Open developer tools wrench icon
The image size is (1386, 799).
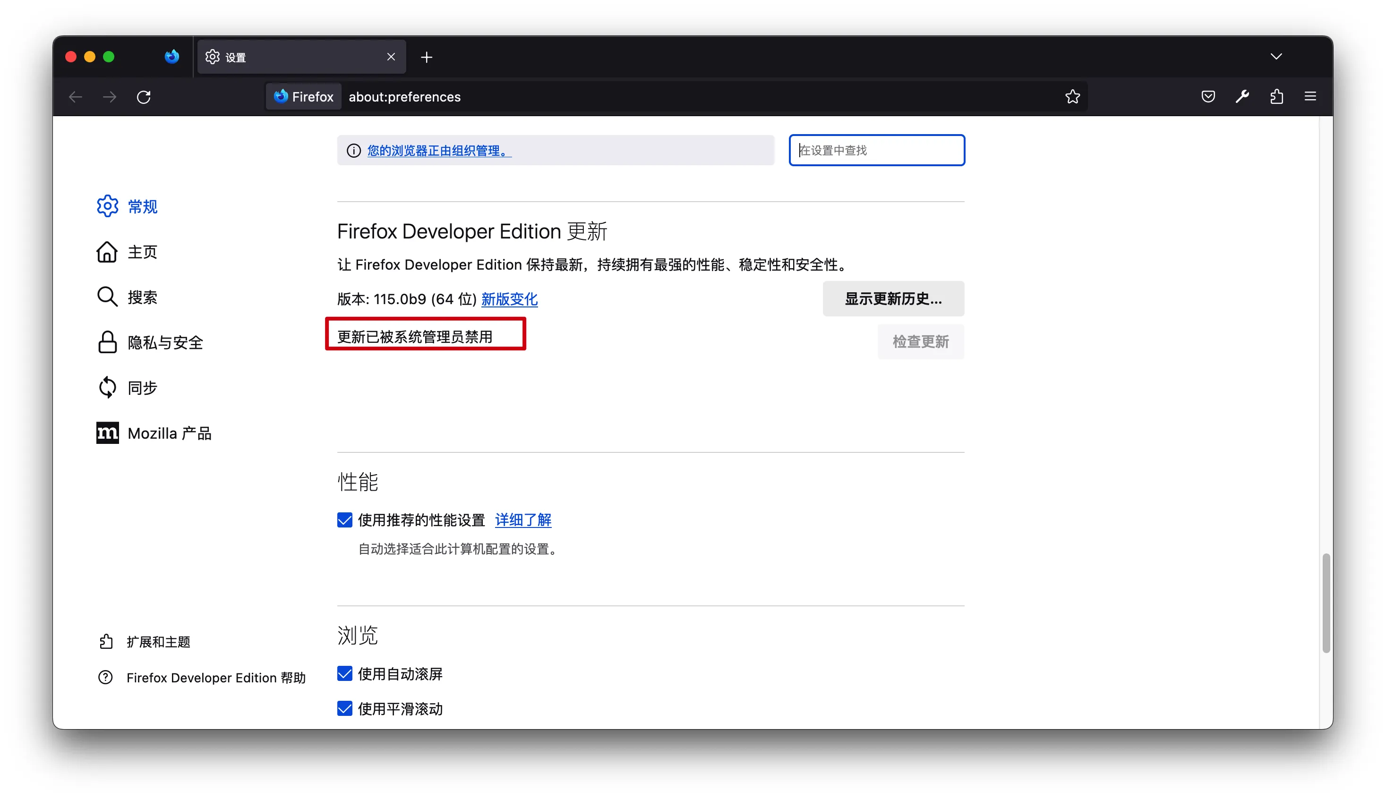(1242, 97)
